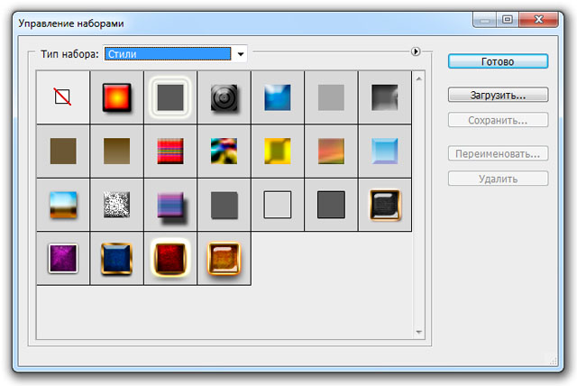Open the round arrow flyout menu button
Image resolution: width=577 pixels, height=386 pixels.
[416, 51]
